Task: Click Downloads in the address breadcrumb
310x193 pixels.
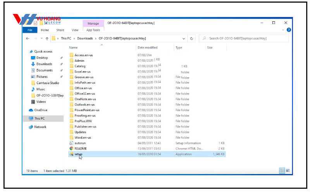Action: pos(85,39)
